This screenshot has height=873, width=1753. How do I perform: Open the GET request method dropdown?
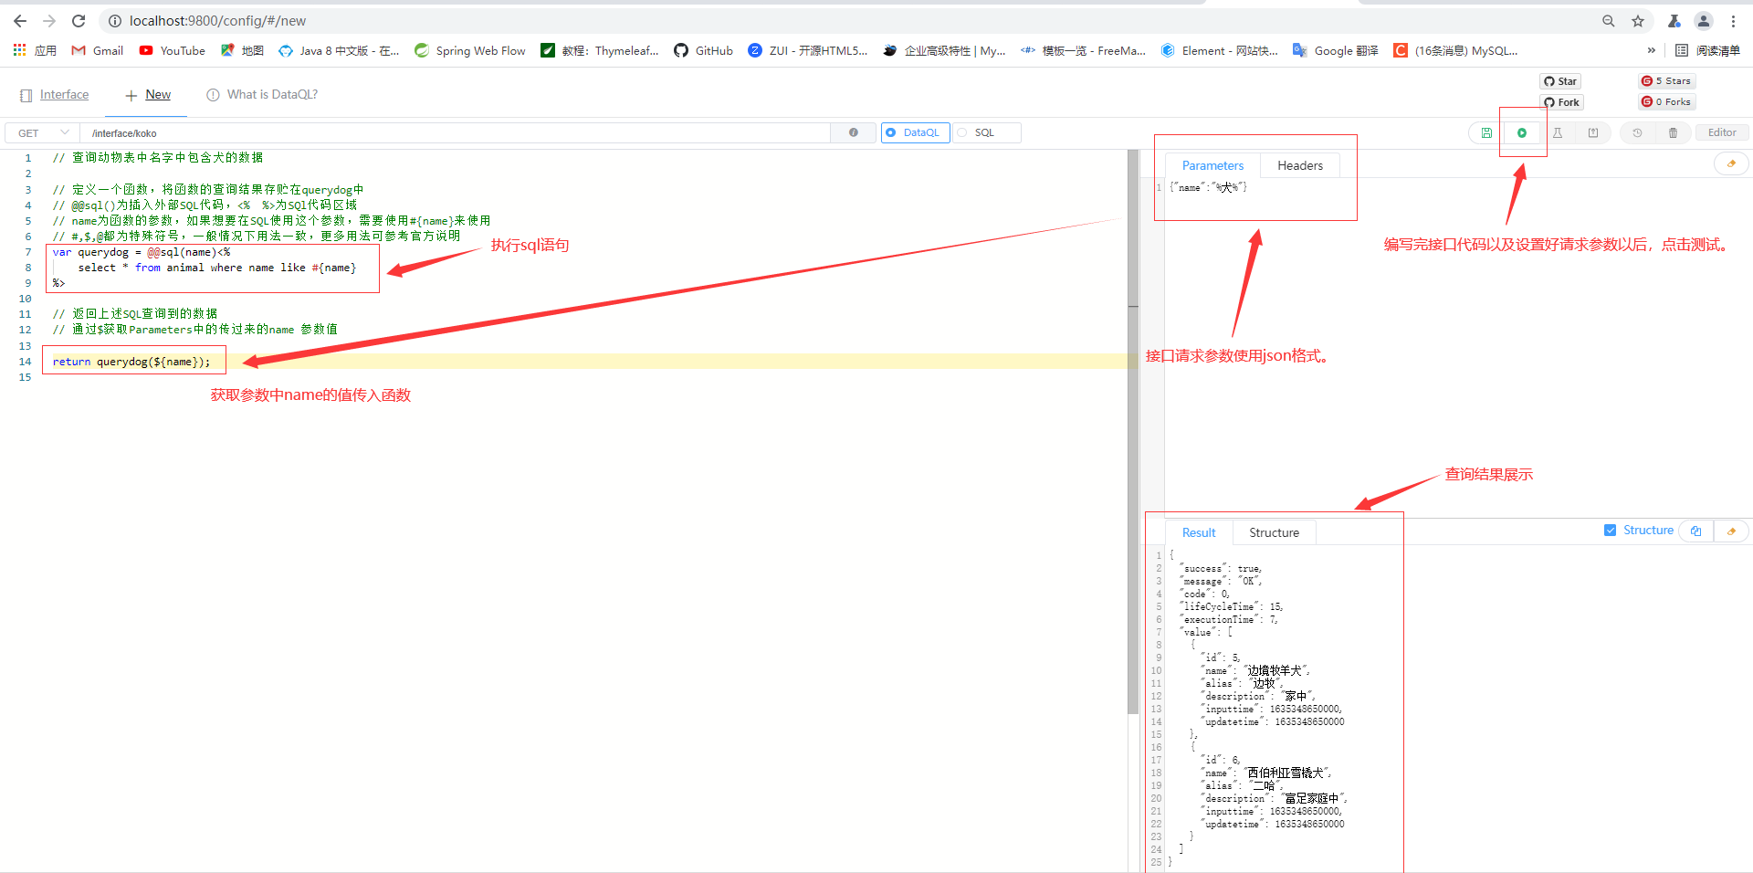[40, 132]
